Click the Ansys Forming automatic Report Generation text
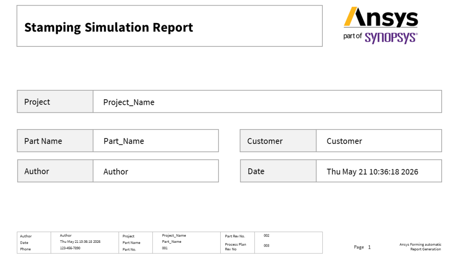460x259 pixels. [x=420, y=247]
